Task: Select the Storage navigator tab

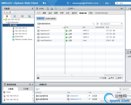Action: pyautogui.click(x=22, y=16)
